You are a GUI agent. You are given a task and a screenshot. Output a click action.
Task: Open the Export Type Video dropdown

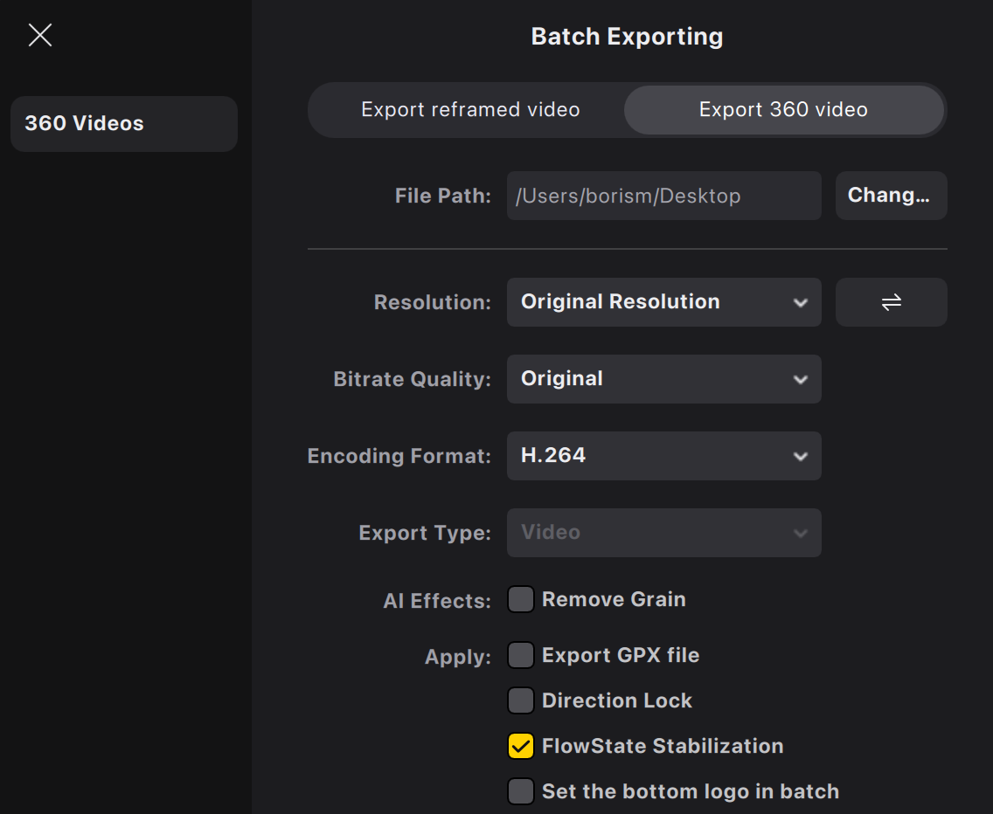[x=663, y=533]
